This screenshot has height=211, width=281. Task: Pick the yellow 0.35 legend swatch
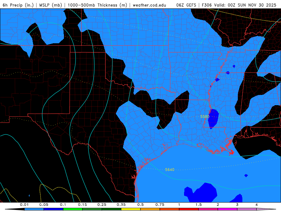[x=131, y=209]
